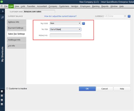Open the search magnifier in left sidebar

tap(3, 17)
